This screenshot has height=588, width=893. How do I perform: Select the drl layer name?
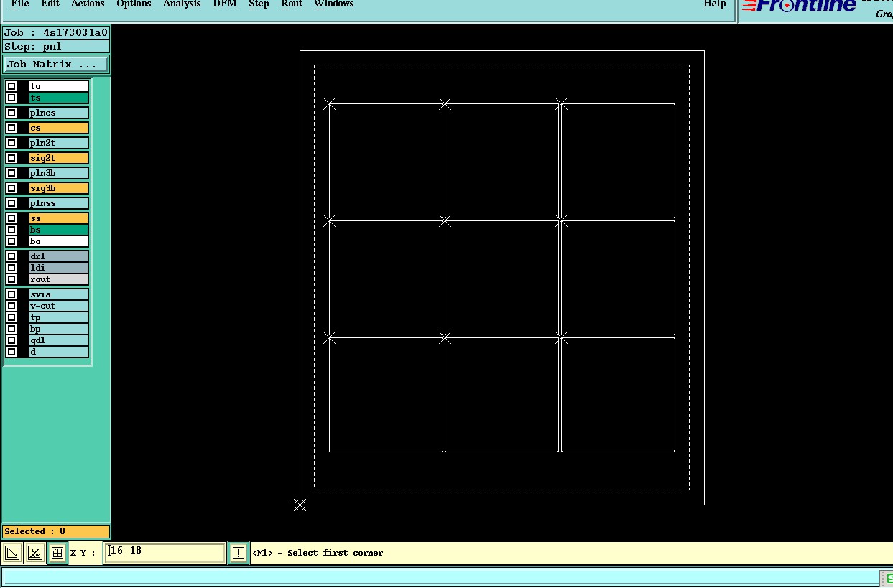(58, 256)
